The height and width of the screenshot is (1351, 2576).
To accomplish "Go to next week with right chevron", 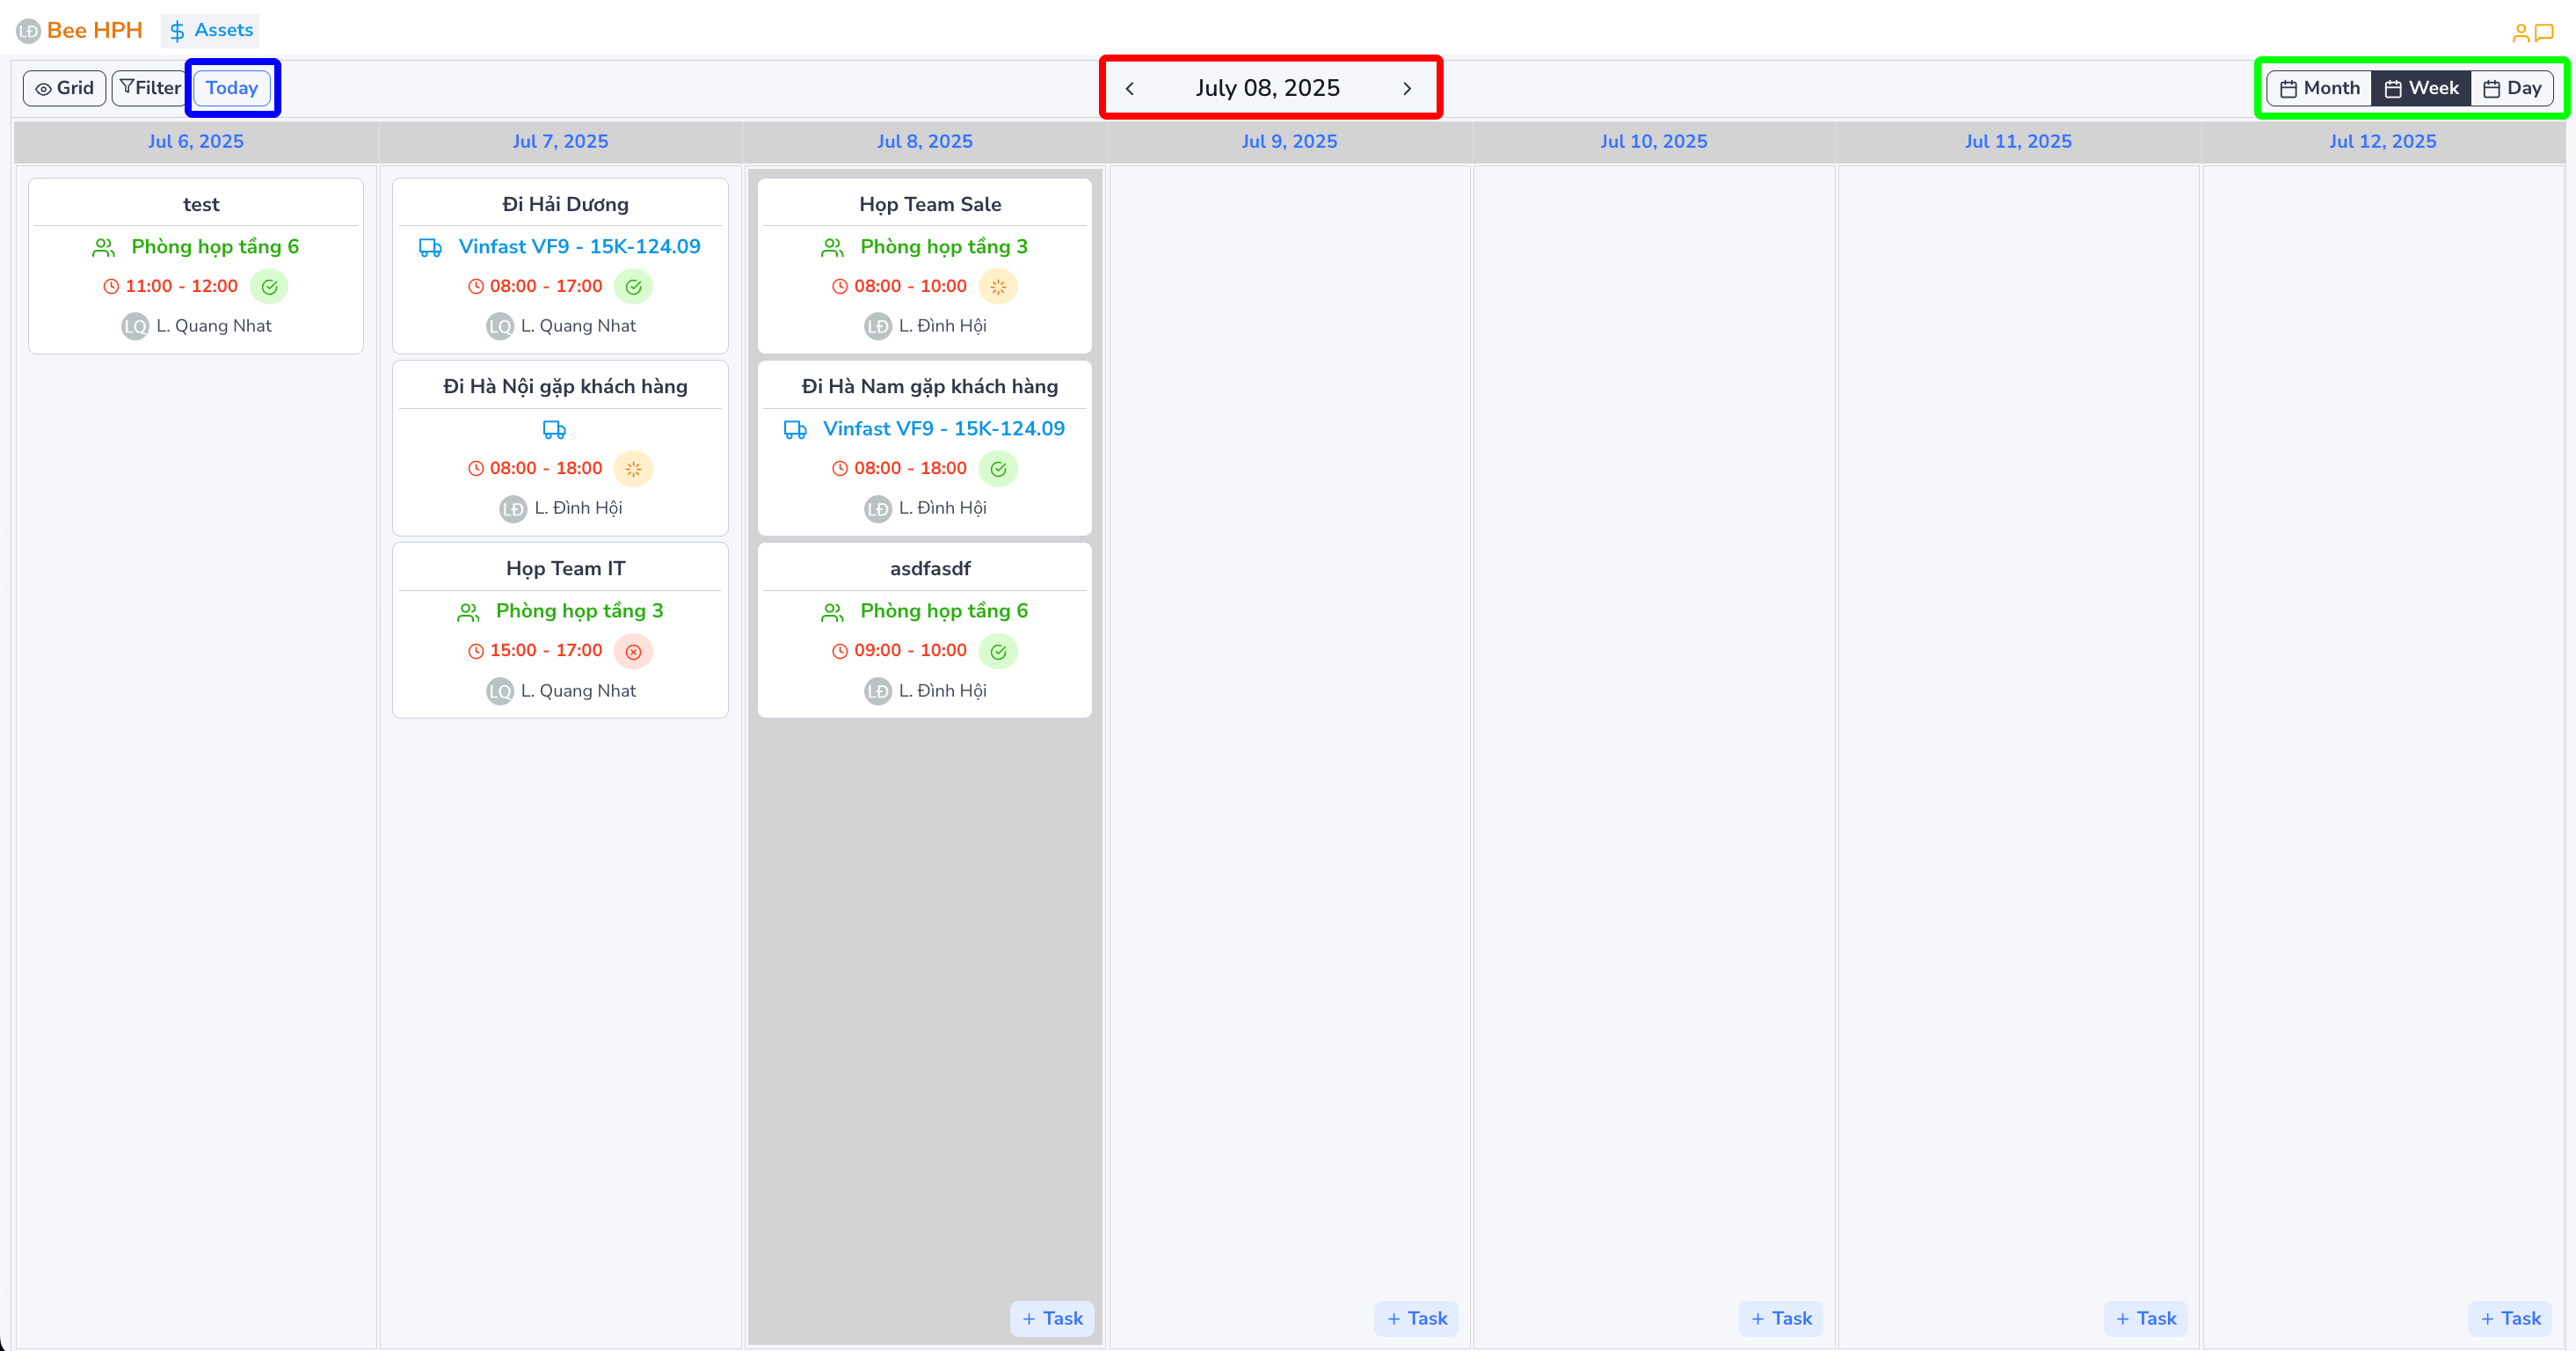I will click(x=1407, y=88).
